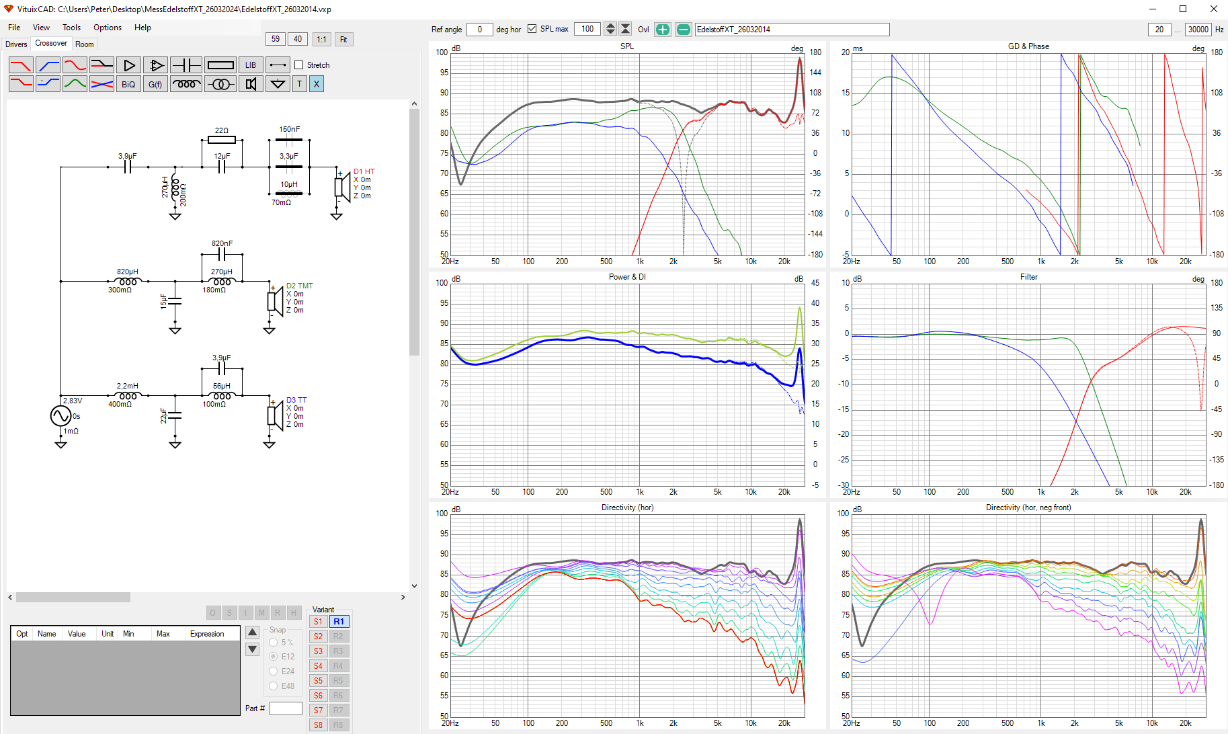
Task: Open the Help menu
Action: click(142, 28)
